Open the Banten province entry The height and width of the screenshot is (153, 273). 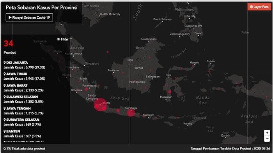point(22,134)
